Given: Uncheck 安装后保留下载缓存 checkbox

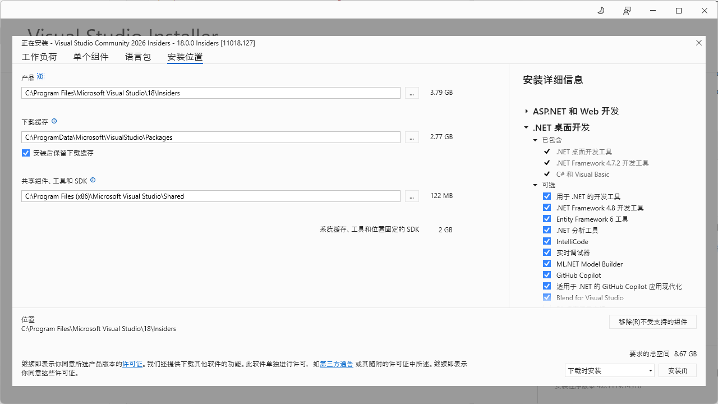Looking at the screenshot, I should [x=26, y=153].
